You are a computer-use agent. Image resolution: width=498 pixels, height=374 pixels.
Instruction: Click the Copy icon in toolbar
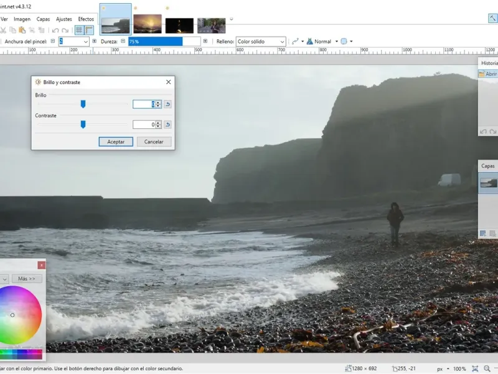(x=12, y=30)
